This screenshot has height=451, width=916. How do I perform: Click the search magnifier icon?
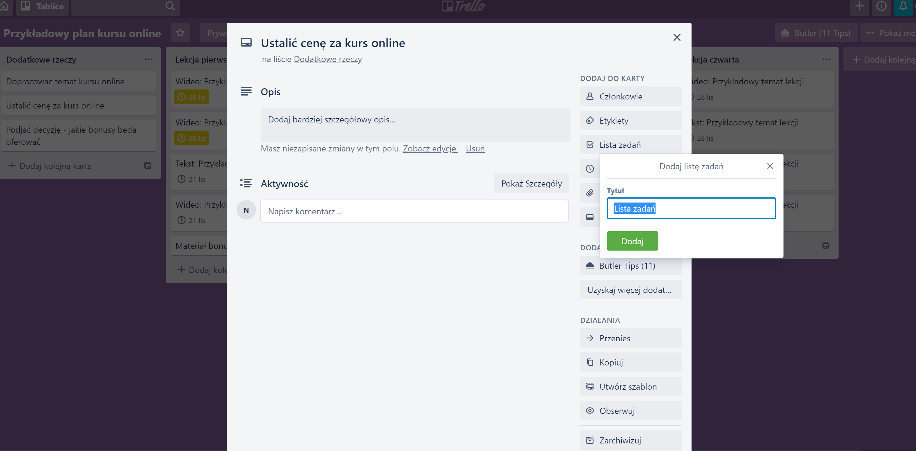[170, 6]
